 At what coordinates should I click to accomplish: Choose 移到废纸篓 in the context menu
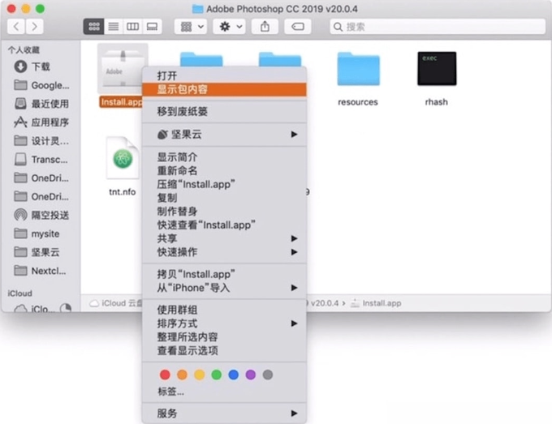pyautogui.click(x=224, y=111)
